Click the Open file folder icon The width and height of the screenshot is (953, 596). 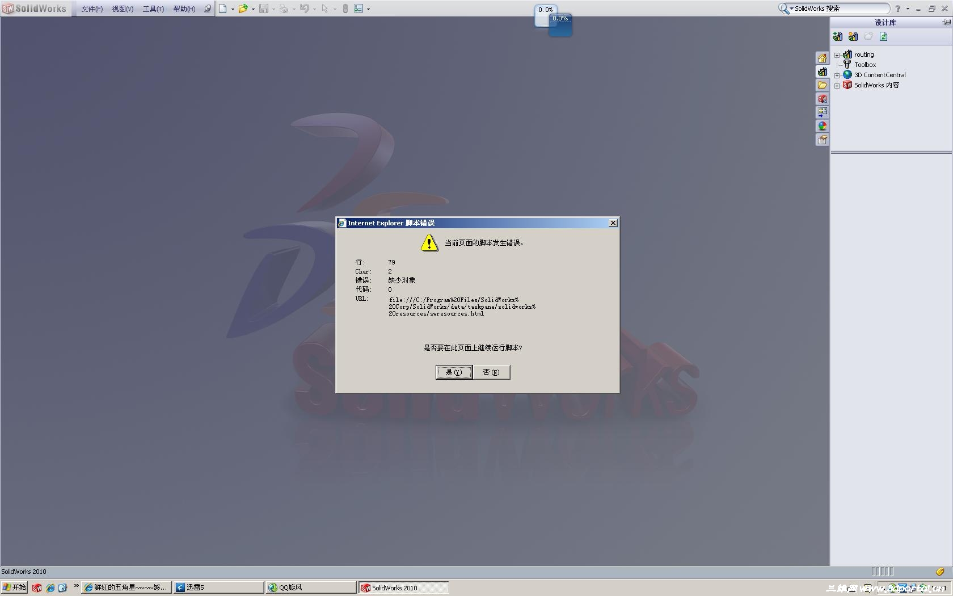point(243,9)
